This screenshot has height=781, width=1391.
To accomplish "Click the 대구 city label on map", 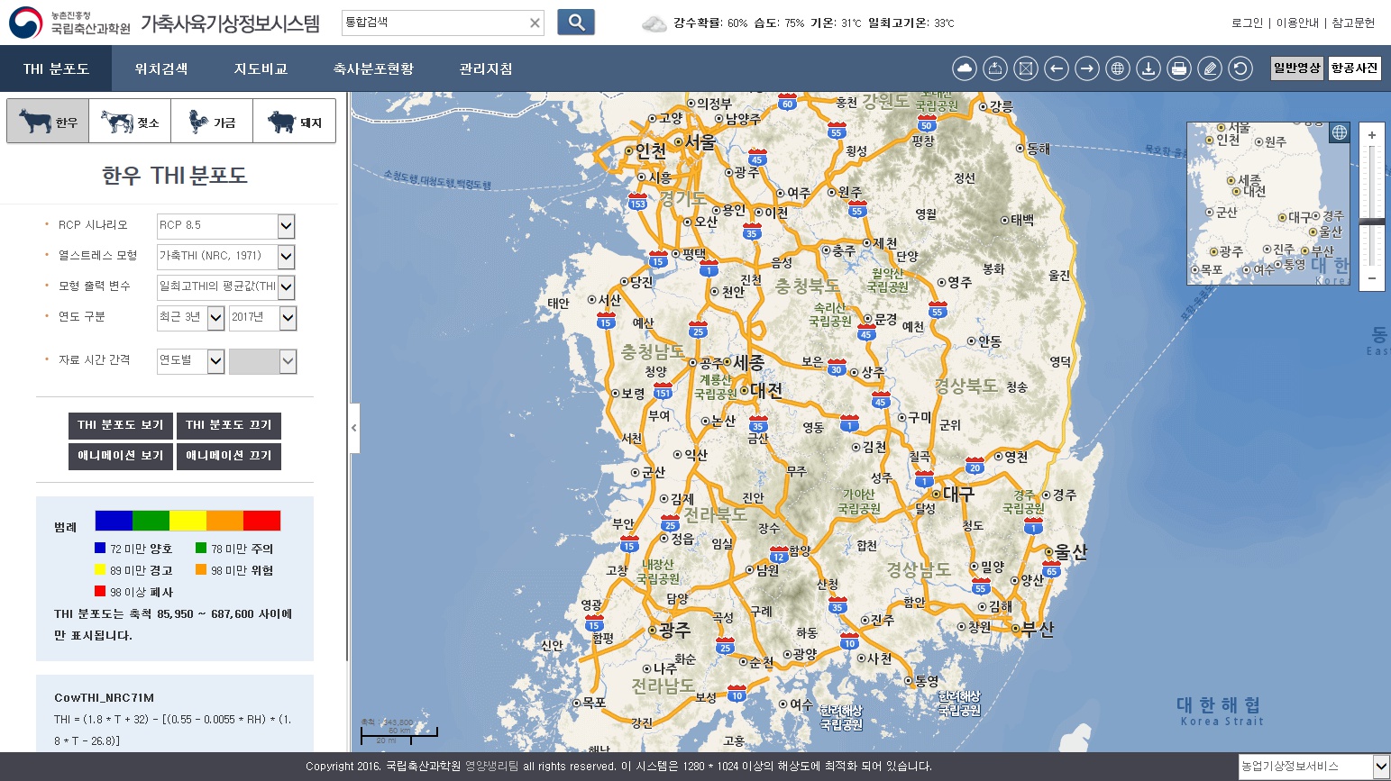I will pyautogui.click(x=958, y=494).
